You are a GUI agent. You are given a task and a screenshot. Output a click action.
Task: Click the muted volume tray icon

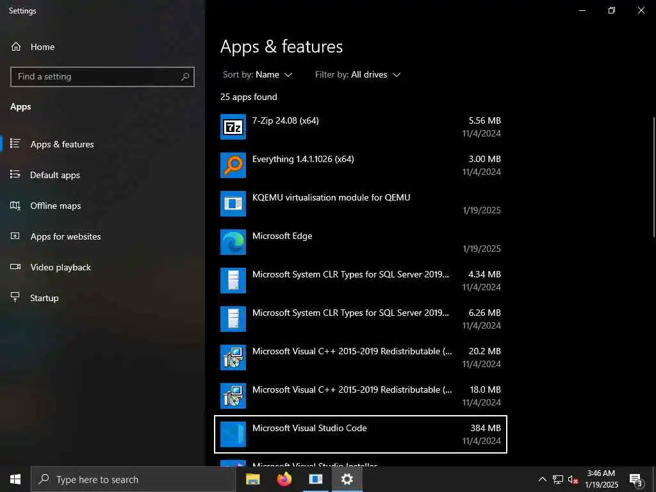(x=573, y=479)
